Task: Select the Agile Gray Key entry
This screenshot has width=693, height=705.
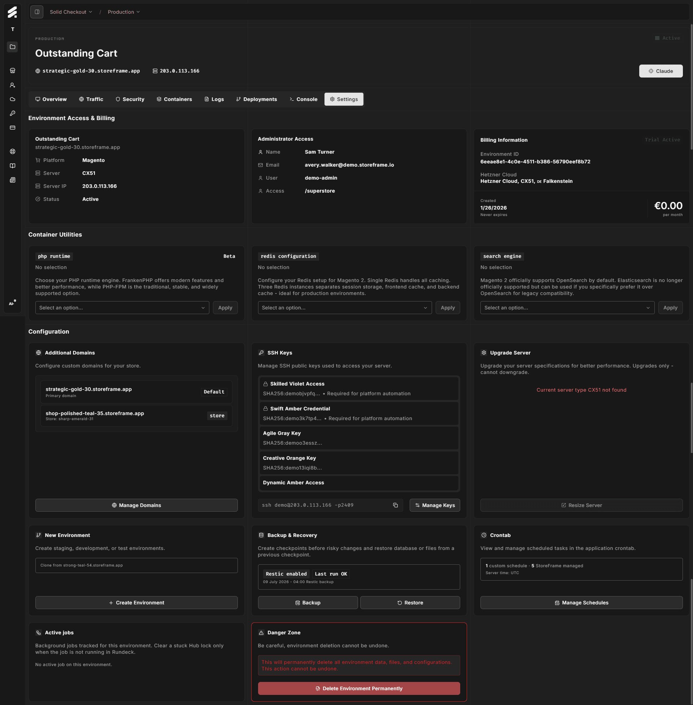Action: tap(359, 438)
